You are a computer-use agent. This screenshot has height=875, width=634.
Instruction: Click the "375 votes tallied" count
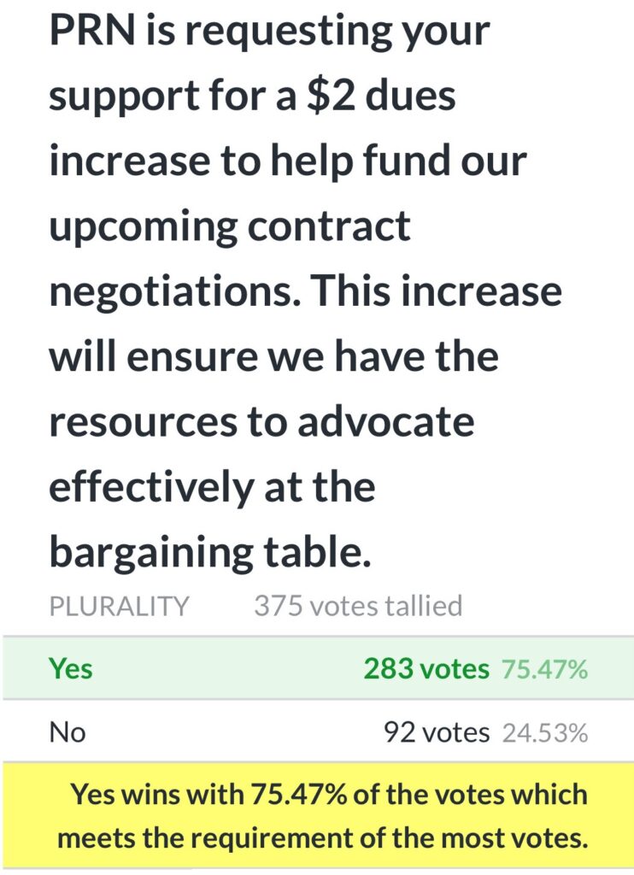pos(358,606)
